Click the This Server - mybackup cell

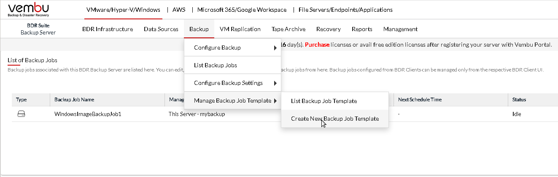(x=197, y=114)
